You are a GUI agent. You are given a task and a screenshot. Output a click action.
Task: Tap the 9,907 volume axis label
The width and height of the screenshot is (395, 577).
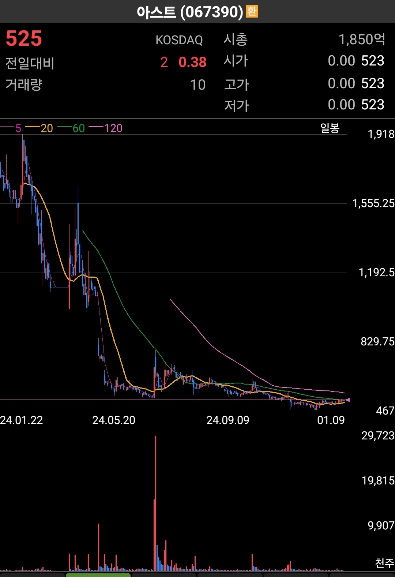[x=381, y=526]
